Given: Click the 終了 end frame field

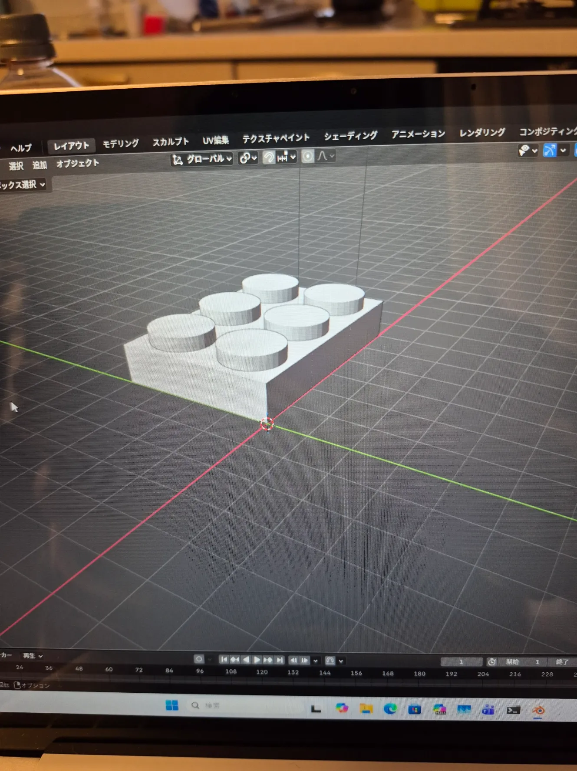Looking at the screenshot, I should click(x=563, y=662).
